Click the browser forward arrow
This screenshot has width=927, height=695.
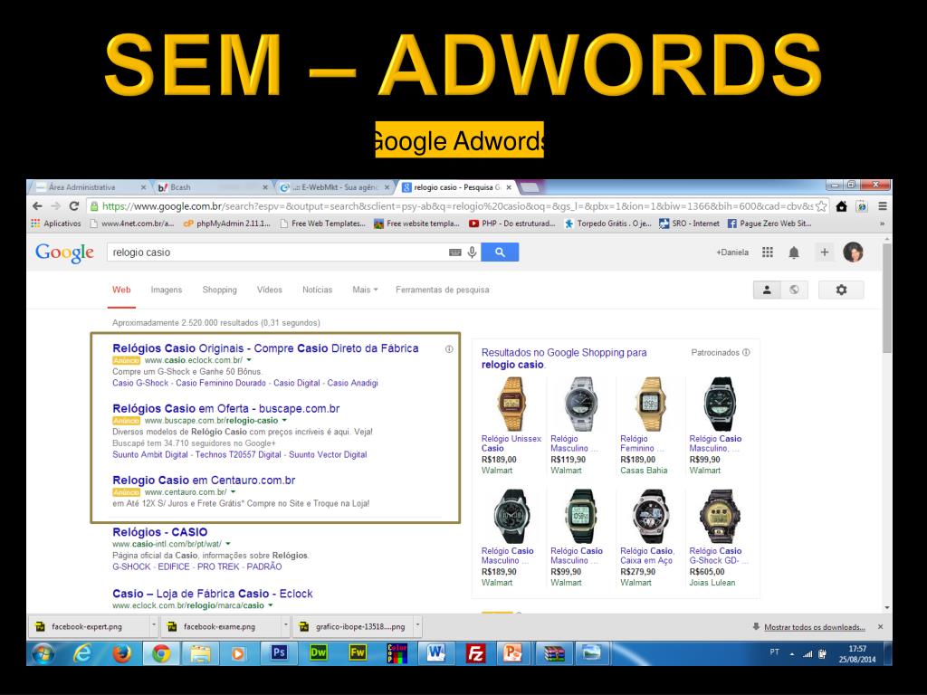(x=55, y=206)
